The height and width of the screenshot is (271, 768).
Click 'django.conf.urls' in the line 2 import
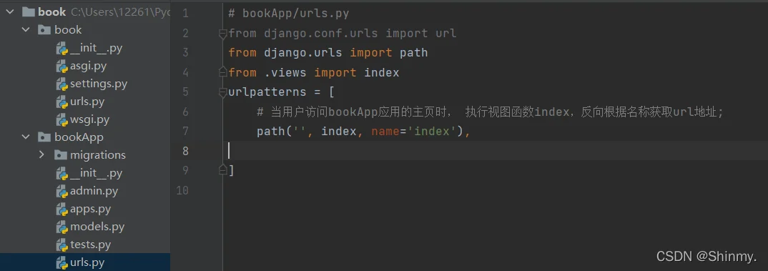321,34
